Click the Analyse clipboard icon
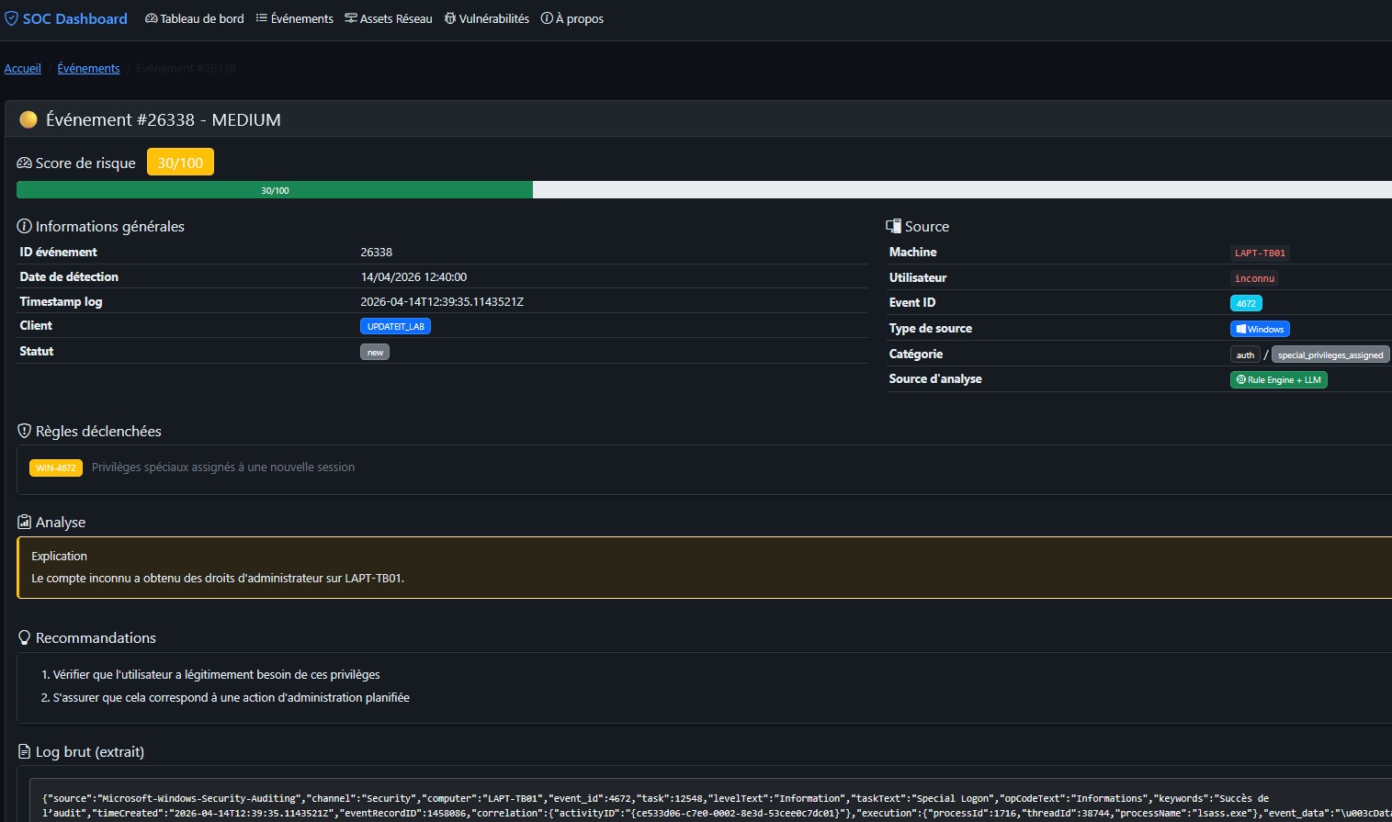Screen dimensions: 1392x822 pyautogui.click(x=25, y=522)
